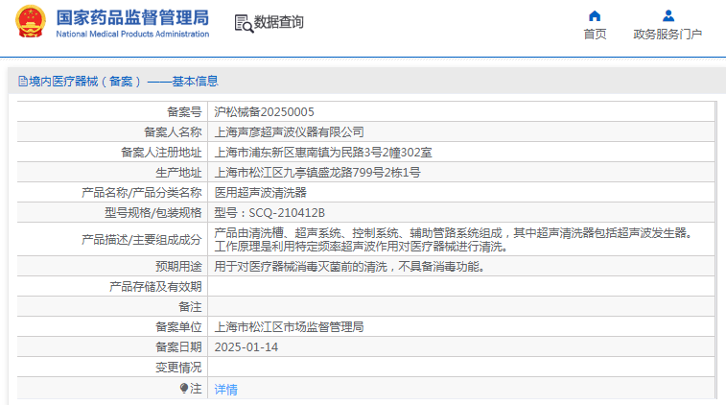Click the company name 上海声彦超声波仪器有限公司
This screenshot has height=405, width=726.
(289, 131)
